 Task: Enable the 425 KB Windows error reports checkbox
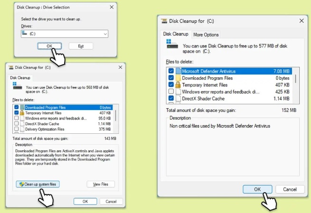pos(171,92)
